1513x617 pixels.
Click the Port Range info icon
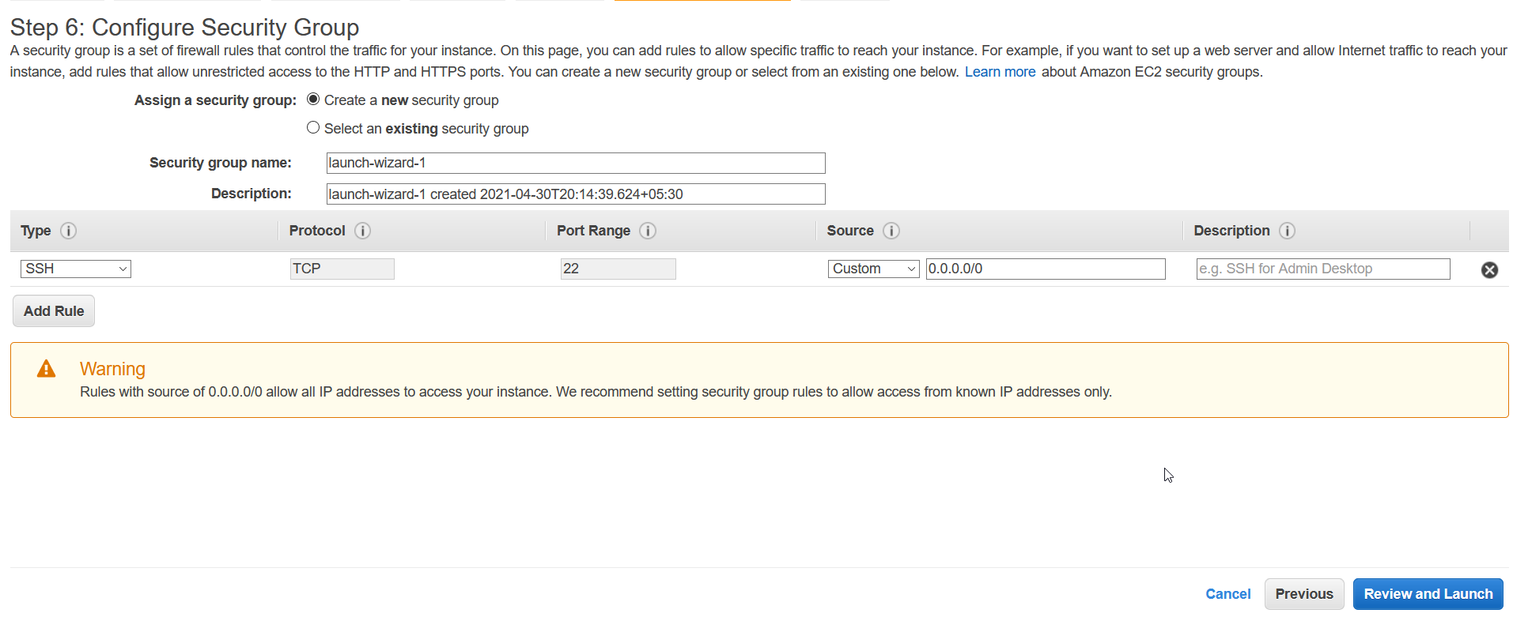[648, 231]
